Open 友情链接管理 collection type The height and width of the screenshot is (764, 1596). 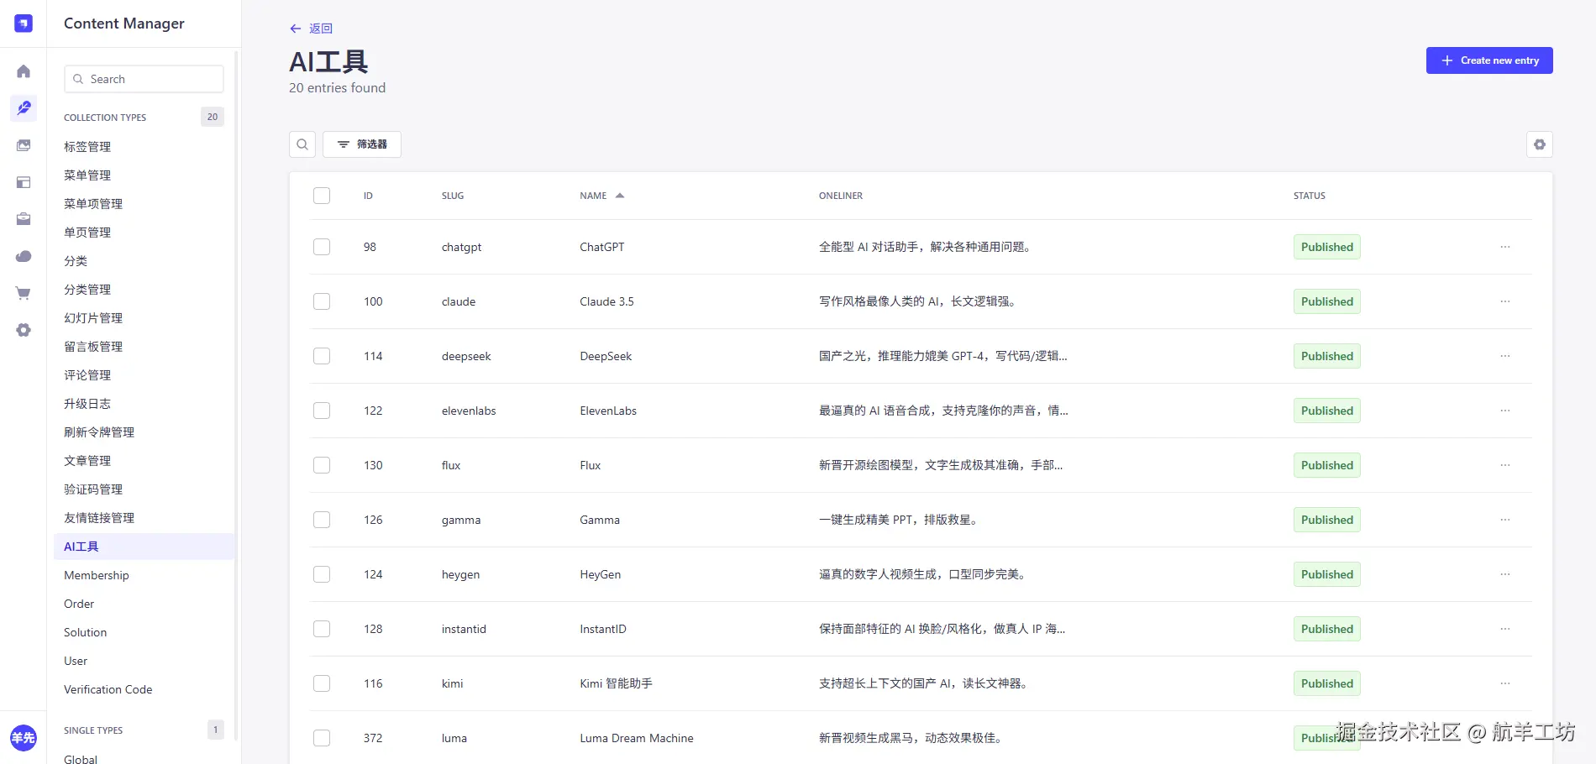tap(99, 518)
